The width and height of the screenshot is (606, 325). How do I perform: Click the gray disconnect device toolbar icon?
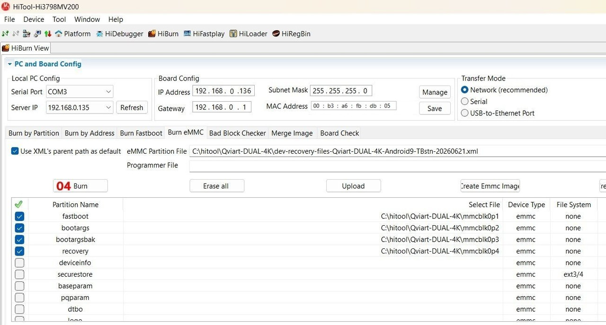pyautogui.click(x=16, y=34)
